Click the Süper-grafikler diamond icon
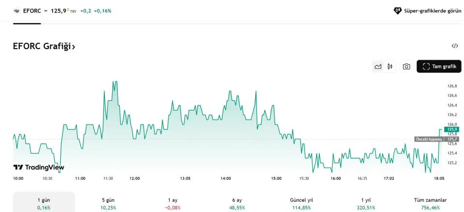The image size is (464, 212). (398, 10)
